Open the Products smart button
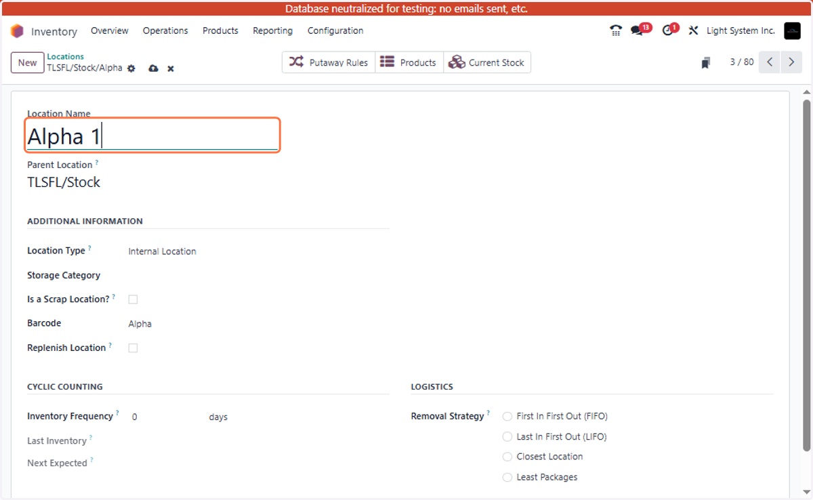This screenshot has width=813, height=500. (x=409, y=62)
